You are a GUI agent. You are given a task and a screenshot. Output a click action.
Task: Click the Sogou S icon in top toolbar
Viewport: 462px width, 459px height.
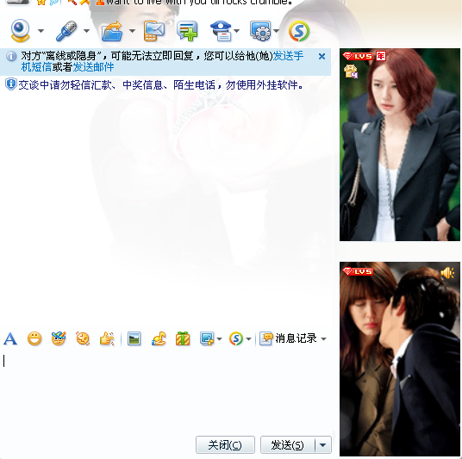pos(299,31)
